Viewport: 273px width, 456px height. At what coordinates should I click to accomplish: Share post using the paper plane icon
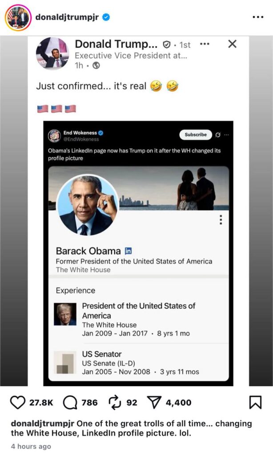154,403
